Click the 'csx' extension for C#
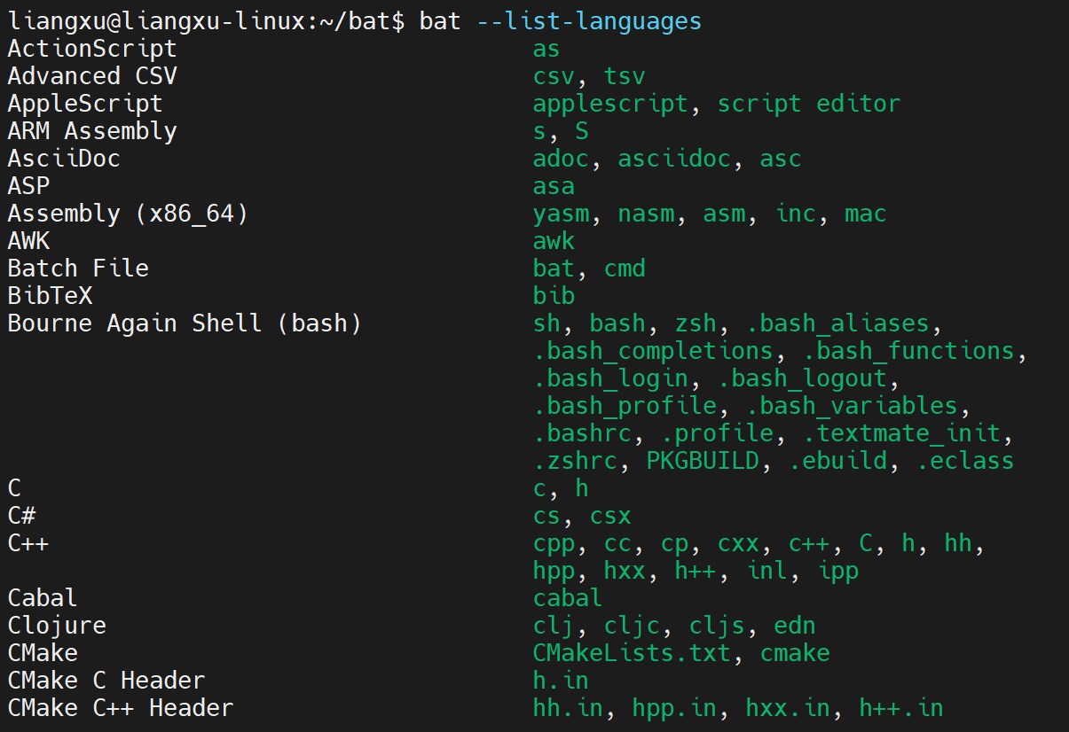The width and height of the screenshot is (1069, 732). [x=610, y=516]
